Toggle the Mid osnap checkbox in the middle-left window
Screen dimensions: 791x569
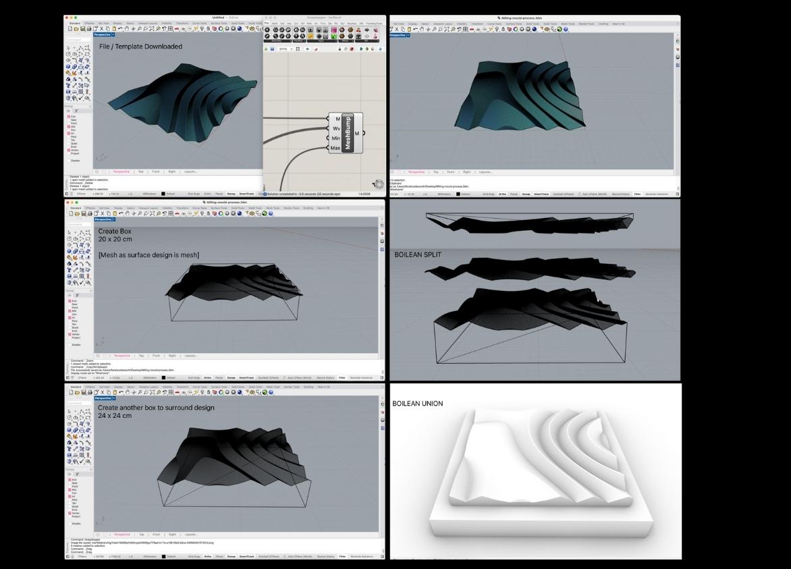[69, 311]
